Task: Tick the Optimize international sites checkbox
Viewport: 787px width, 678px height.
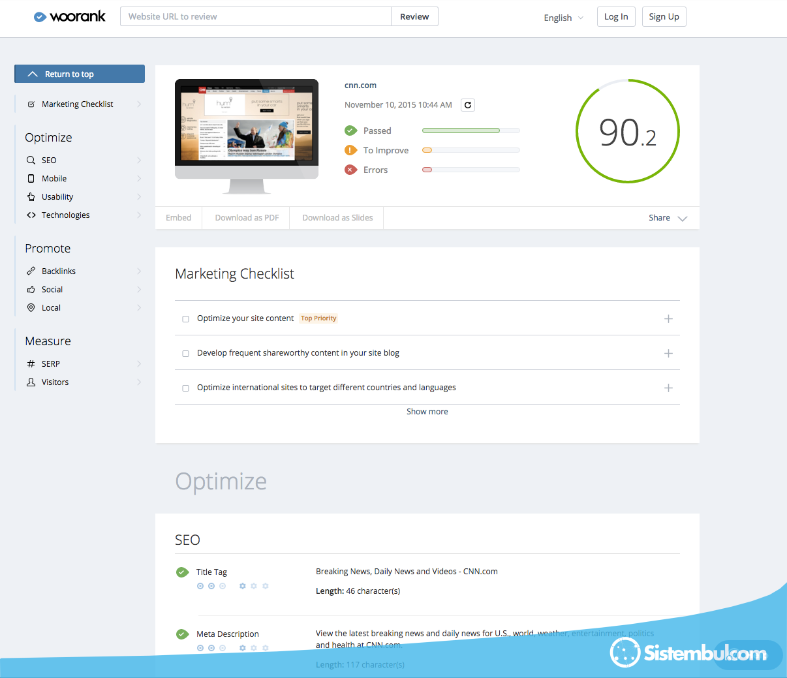Action: pyautogui.click(x=185, y=388)
